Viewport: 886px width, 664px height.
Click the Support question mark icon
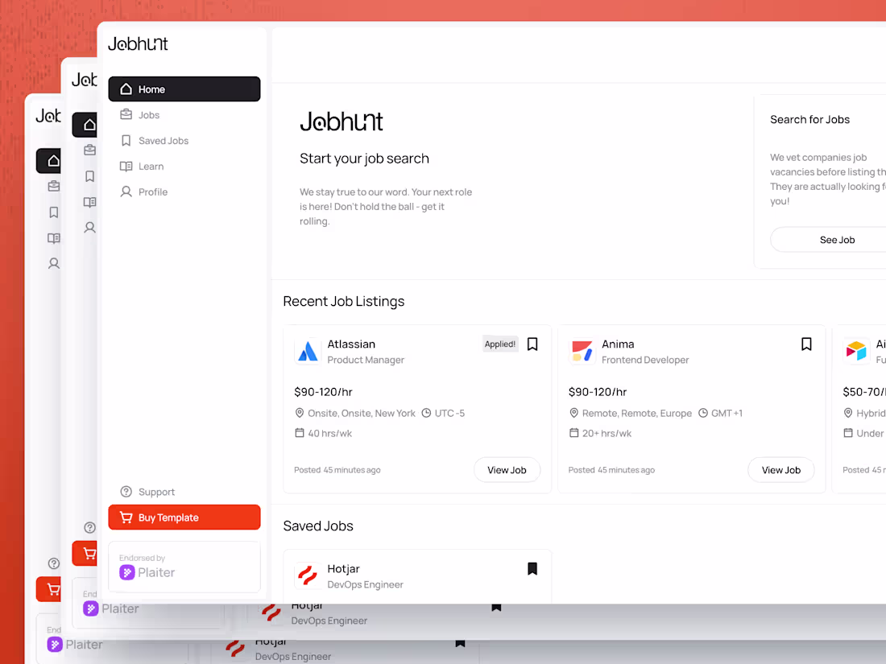126,491
